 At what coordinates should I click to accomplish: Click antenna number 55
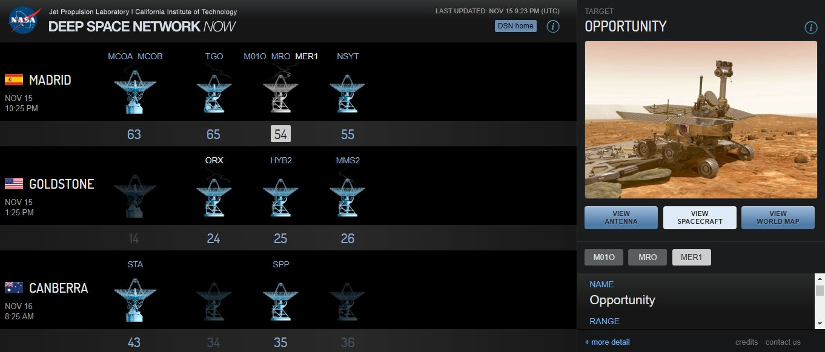pos(347,134)
